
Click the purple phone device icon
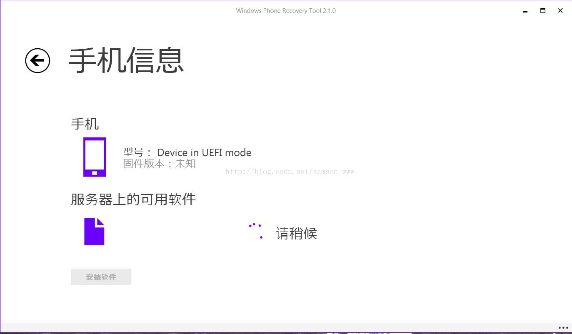pos(95,157)
